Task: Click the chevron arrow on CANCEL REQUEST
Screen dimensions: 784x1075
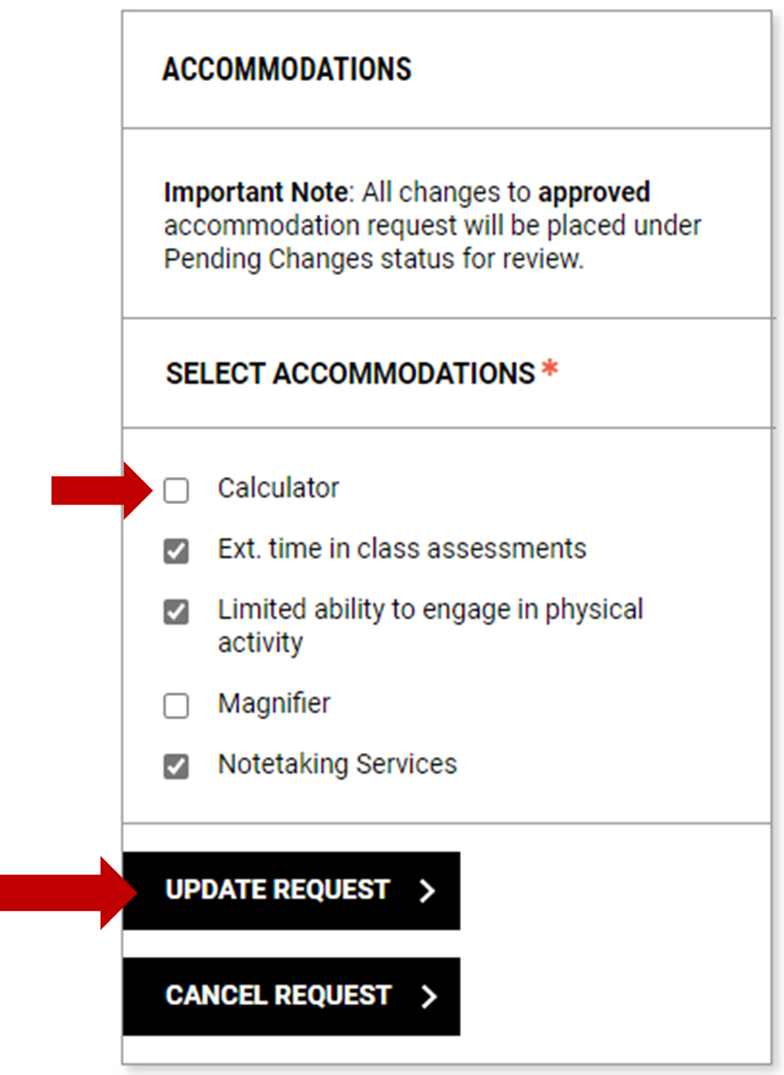Action: 431,996
